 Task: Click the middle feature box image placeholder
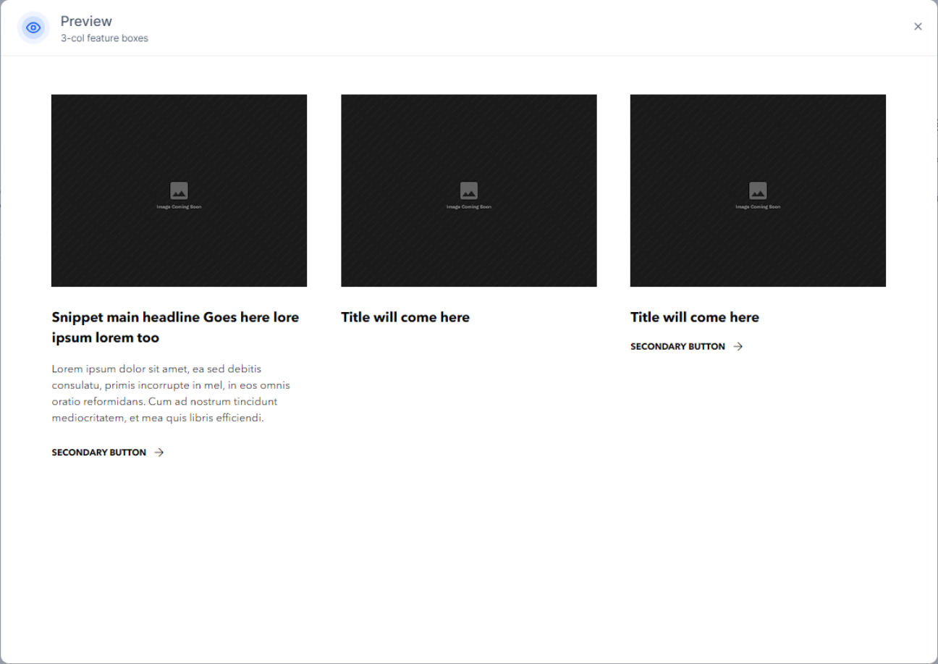coord(469,190)
